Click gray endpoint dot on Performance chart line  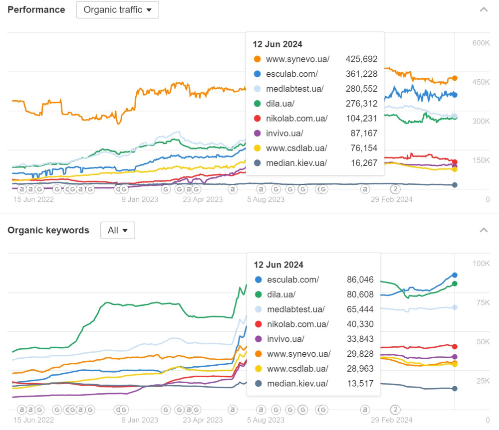coord(455,185)
